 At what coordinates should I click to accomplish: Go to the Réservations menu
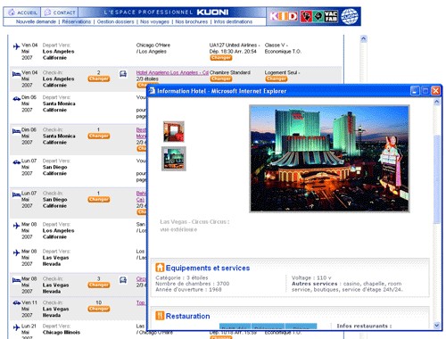tap(77, 21)
